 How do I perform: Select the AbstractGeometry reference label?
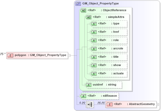pyautogui.click(x=134, y=104)
